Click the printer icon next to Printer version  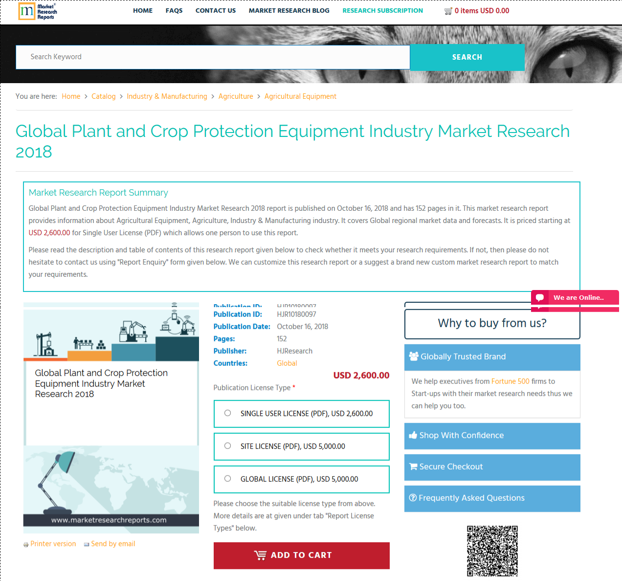click(x=25, y=544)
